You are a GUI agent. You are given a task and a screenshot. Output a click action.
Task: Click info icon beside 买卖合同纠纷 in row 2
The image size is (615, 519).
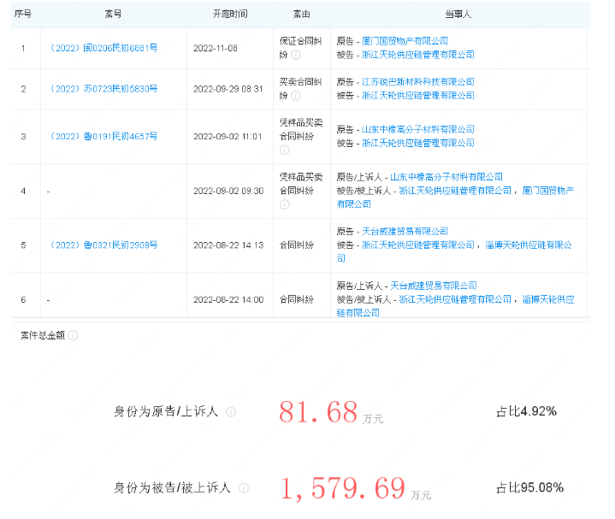pos(296,96)
